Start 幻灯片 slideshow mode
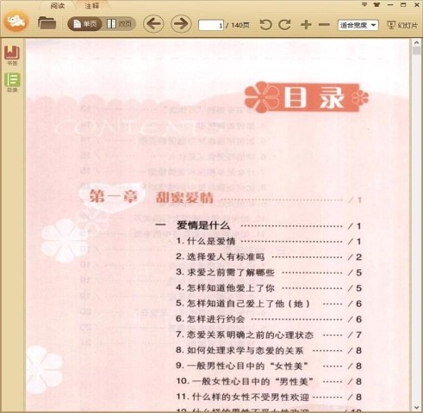This screenshot has width=423, height=413. click(402, 25)
